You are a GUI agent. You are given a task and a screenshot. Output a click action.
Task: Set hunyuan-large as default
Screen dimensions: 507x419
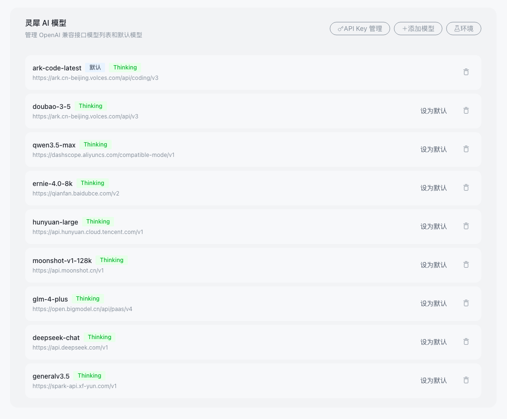tap(433, 226)
